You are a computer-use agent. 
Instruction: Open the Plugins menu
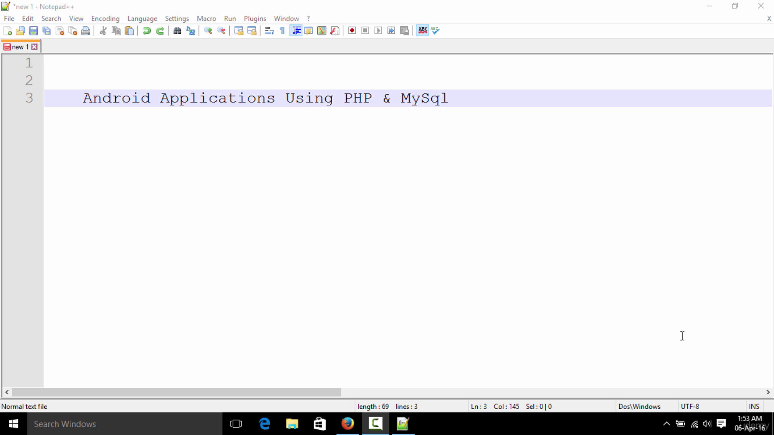pos(255,19)
